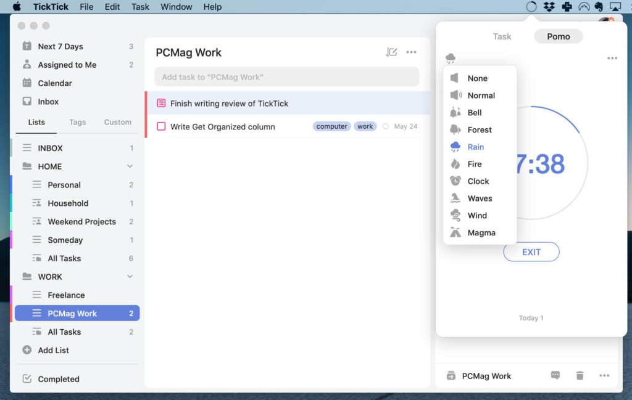Open the Weekend Projects list
The image size is (632, 400).
77,222
